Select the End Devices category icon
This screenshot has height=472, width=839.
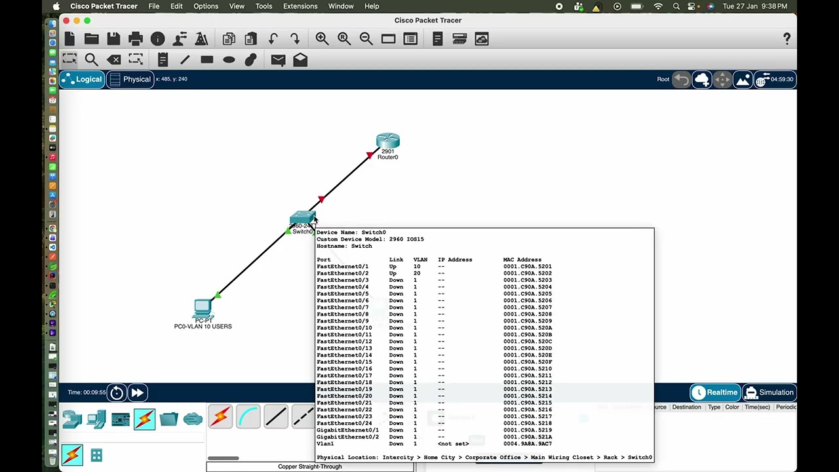pyautogui.click(x=96, y=418)
